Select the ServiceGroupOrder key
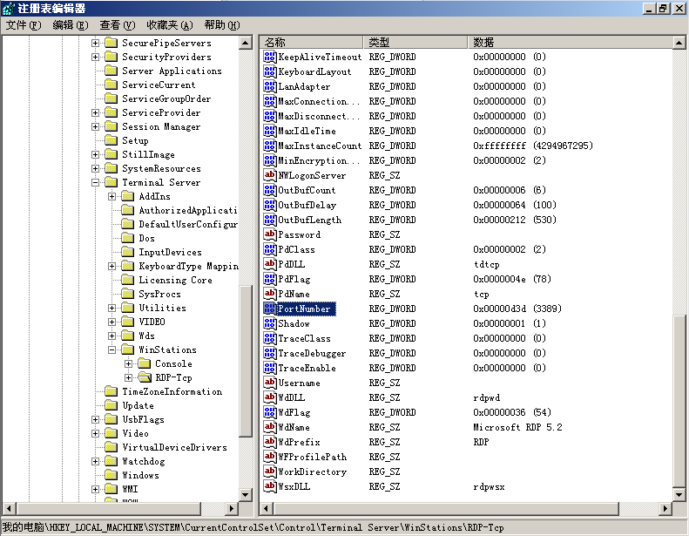 (x=166, y=98)
